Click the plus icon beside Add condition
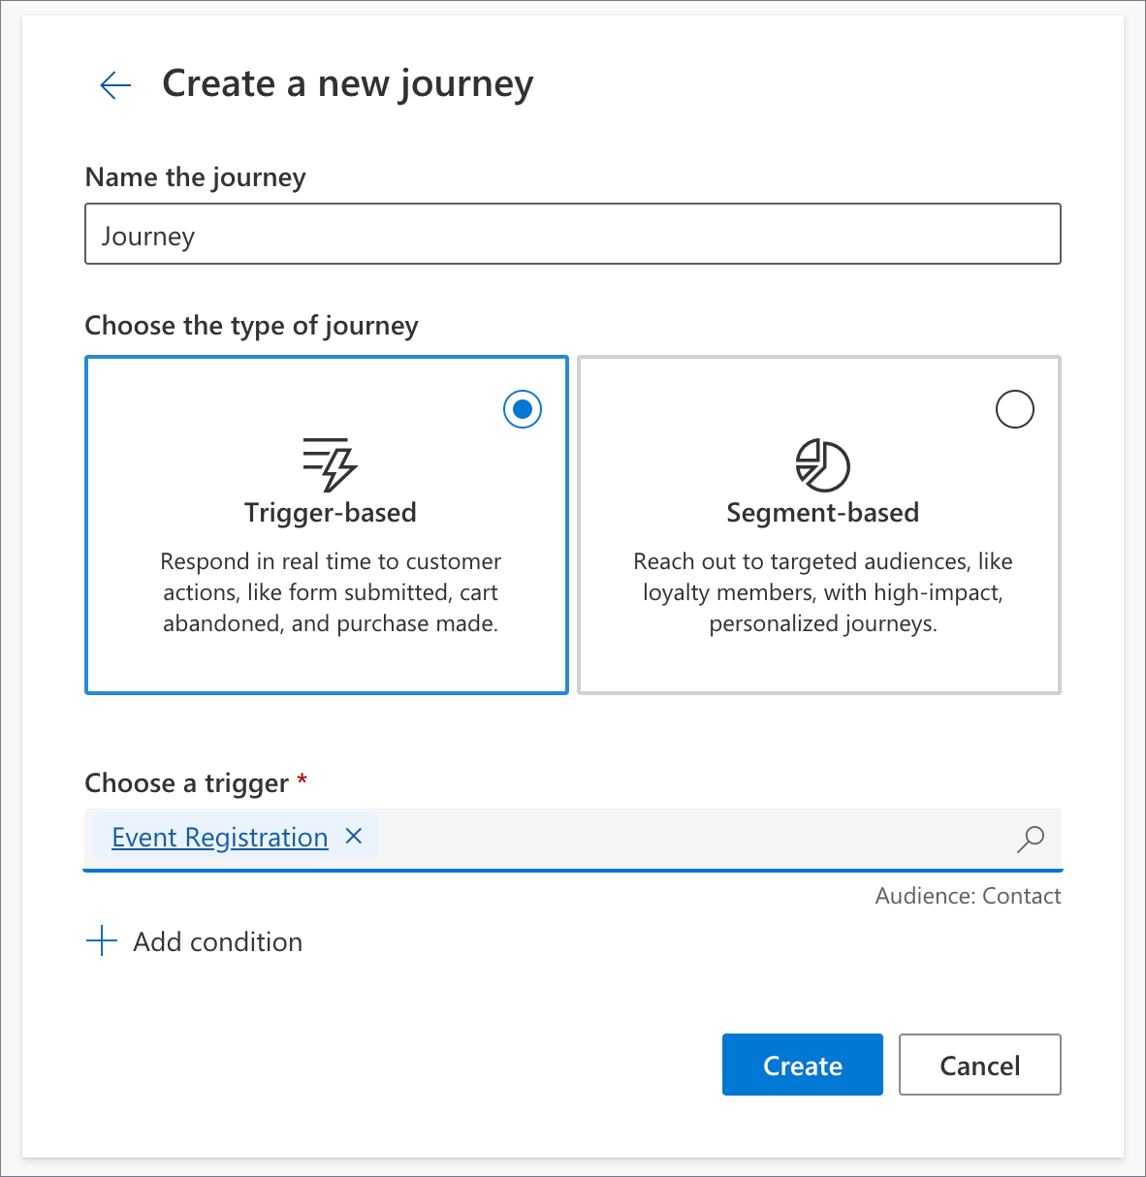Viewport: 1146px width, 1177px height. tap(102, 941)
